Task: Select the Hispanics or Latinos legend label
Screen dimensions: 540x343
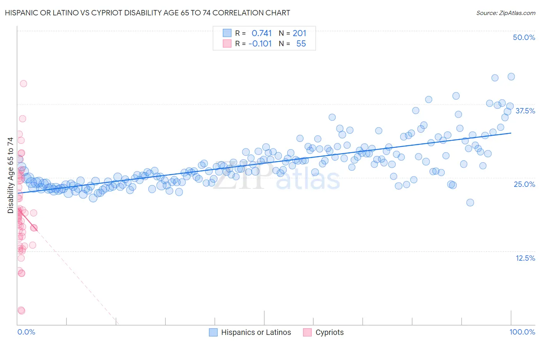Action: [256, 332]
